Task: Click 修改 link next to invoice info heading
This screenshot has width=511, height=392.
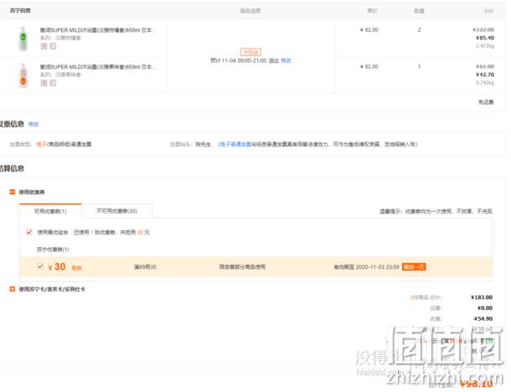Action: [34, 124]
